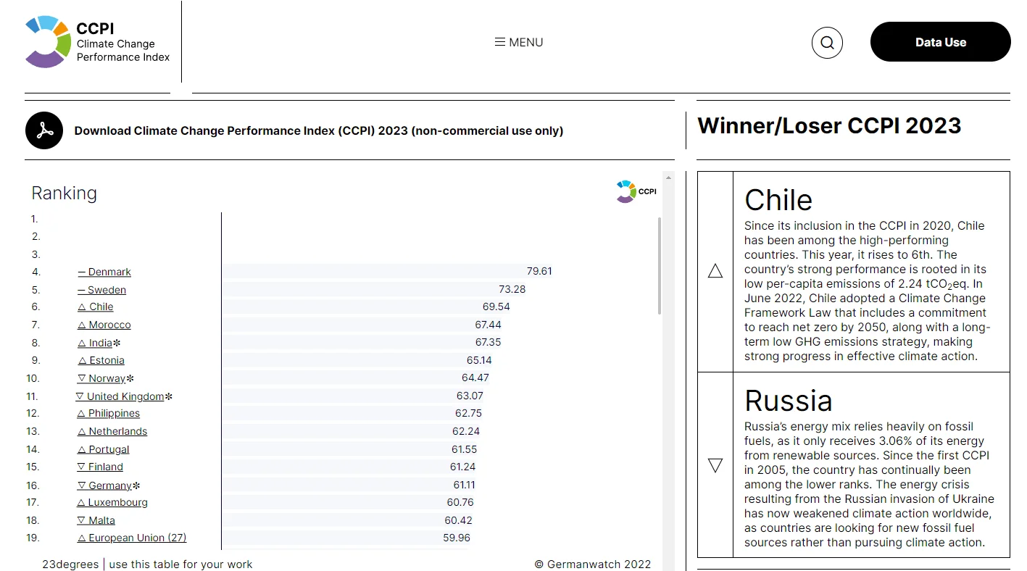Click Chile's score value 69.54
1027x571 pixels.
pos(496,307)
